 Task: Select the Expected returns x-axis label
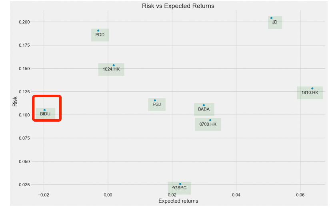[178, 201]
